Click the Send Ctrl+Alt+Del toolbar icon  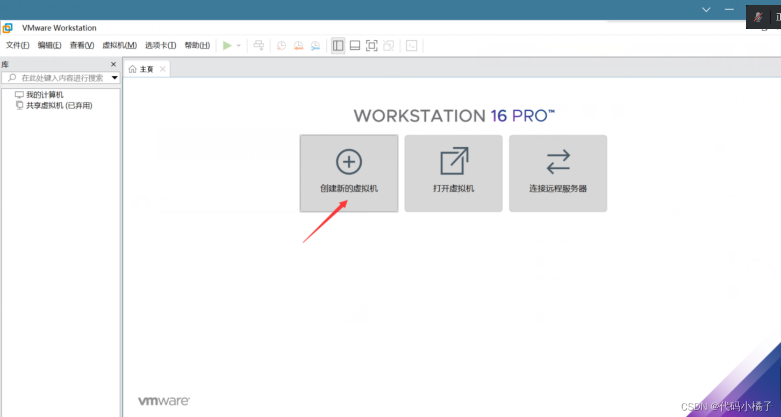(259, 46)
